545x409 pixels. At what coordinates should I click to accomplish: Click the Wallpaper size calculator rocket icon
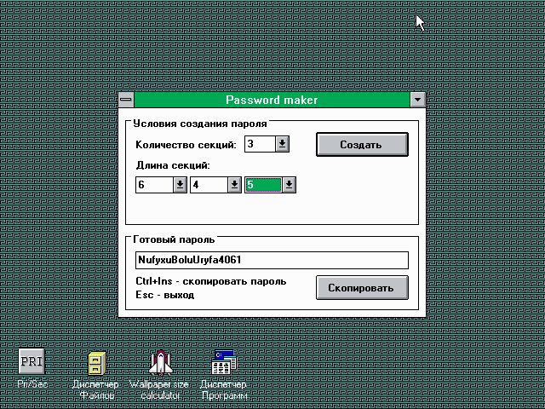[158, 363]
